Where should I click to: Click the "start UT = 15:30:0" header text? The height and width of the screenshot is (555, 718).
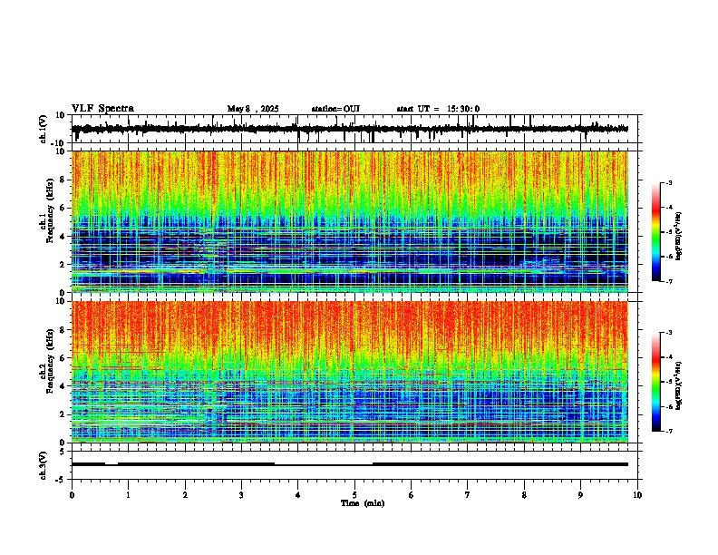tap(438, 109)
